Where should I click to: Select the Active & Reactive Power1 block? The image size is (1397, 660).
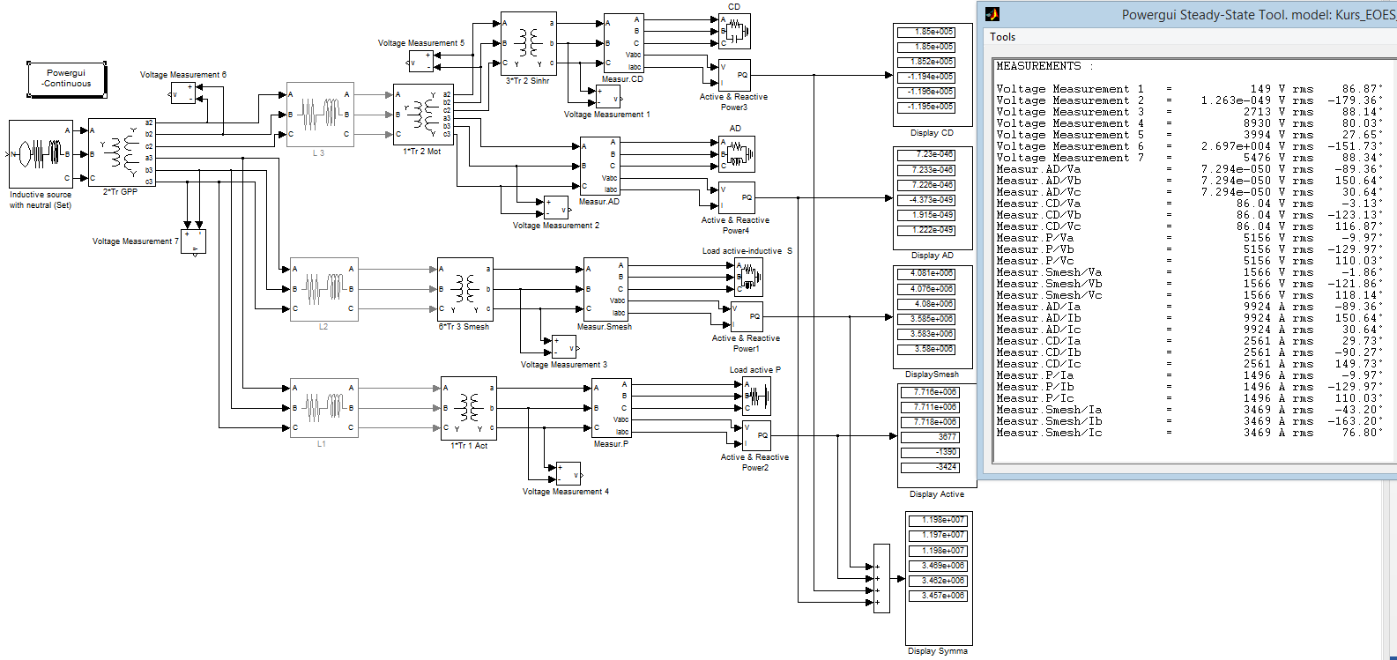click(x=747, y=316)
